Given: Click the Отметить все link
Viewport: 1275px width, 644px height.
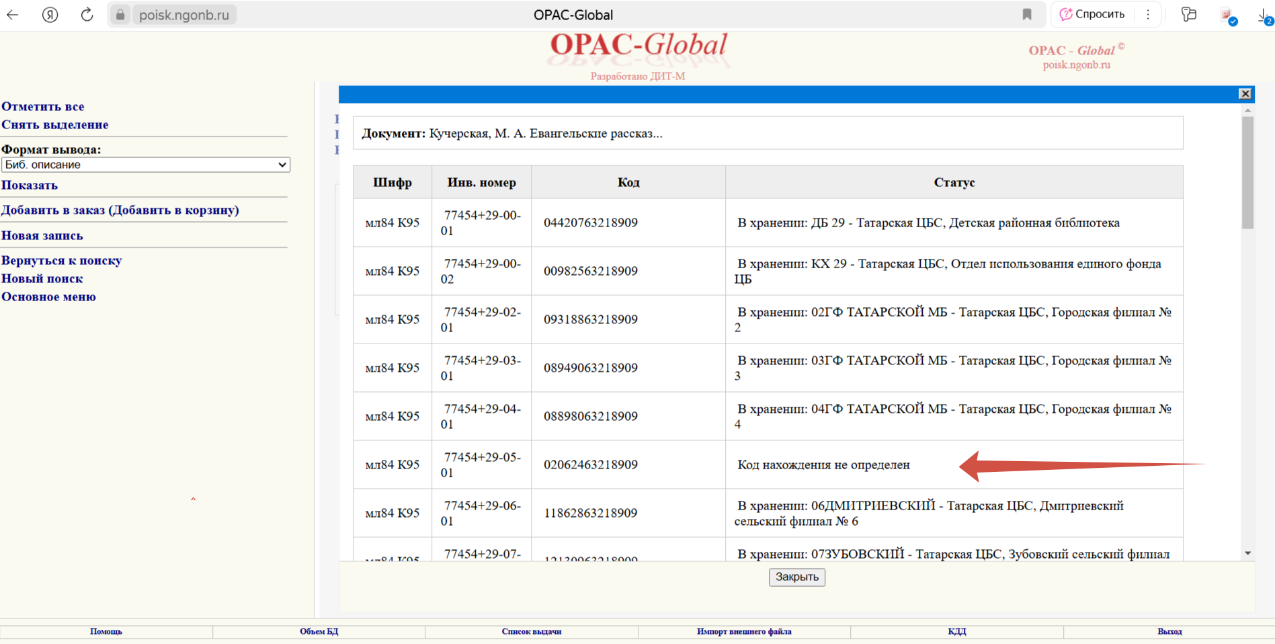Looking at the screenshot, I should click(43, 106).
